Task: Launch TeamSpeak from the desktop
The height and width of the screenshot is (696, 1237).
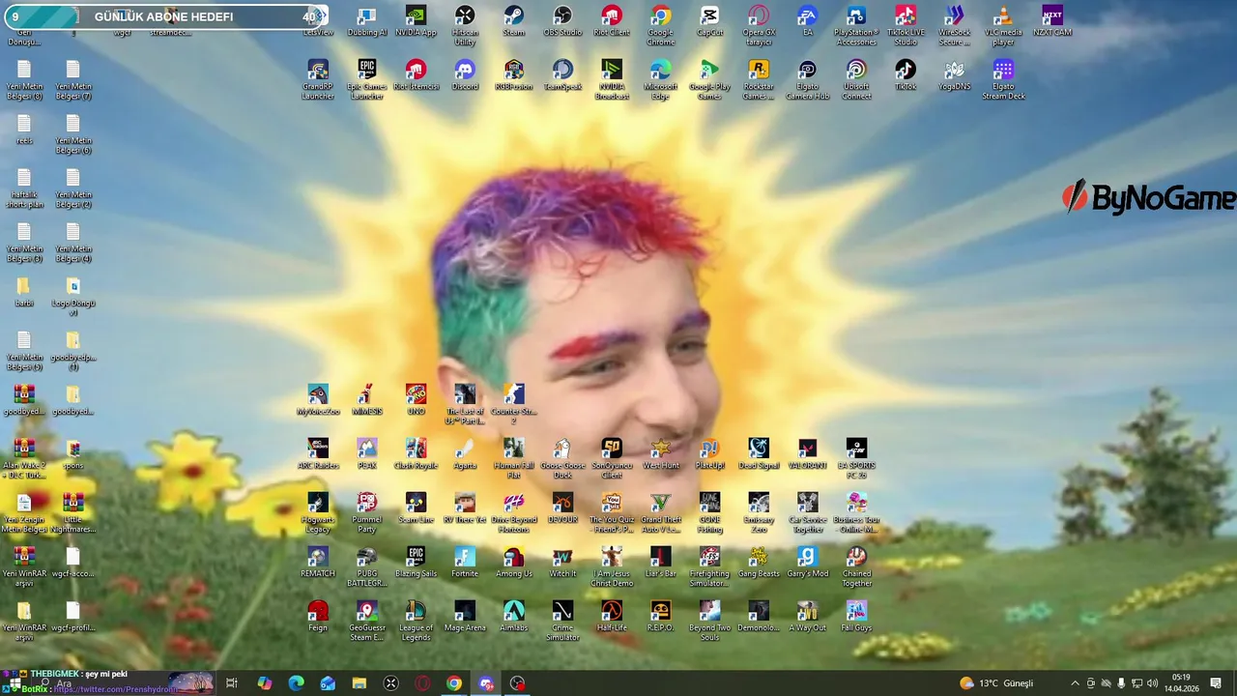Action: [x=562, y=75]
